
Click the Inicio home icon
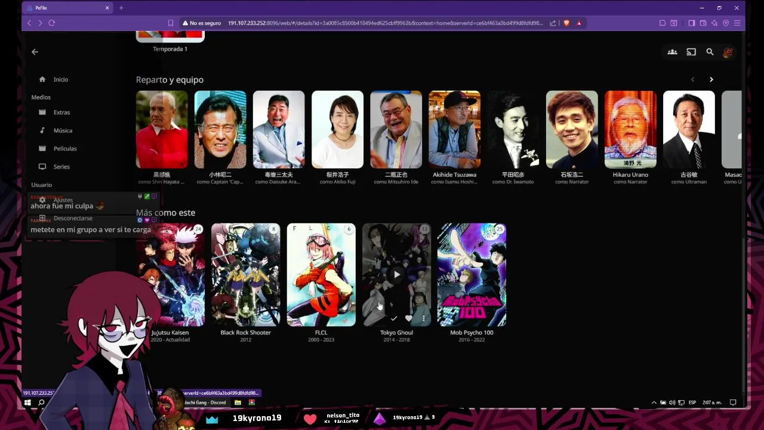tap(42, 79)
